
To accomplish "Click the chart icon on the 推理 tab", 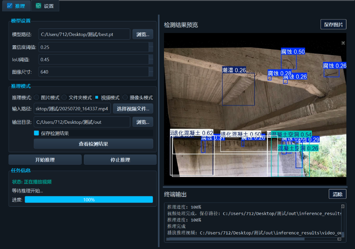I will click(x=10, y=6).
